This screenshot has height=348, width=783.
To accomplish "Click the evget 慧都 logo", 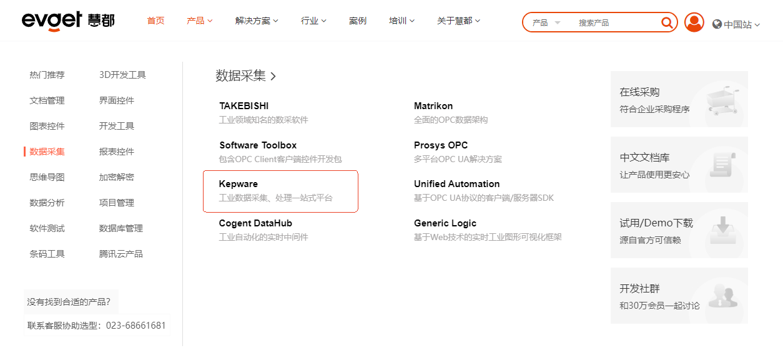I will pos(68,21).
